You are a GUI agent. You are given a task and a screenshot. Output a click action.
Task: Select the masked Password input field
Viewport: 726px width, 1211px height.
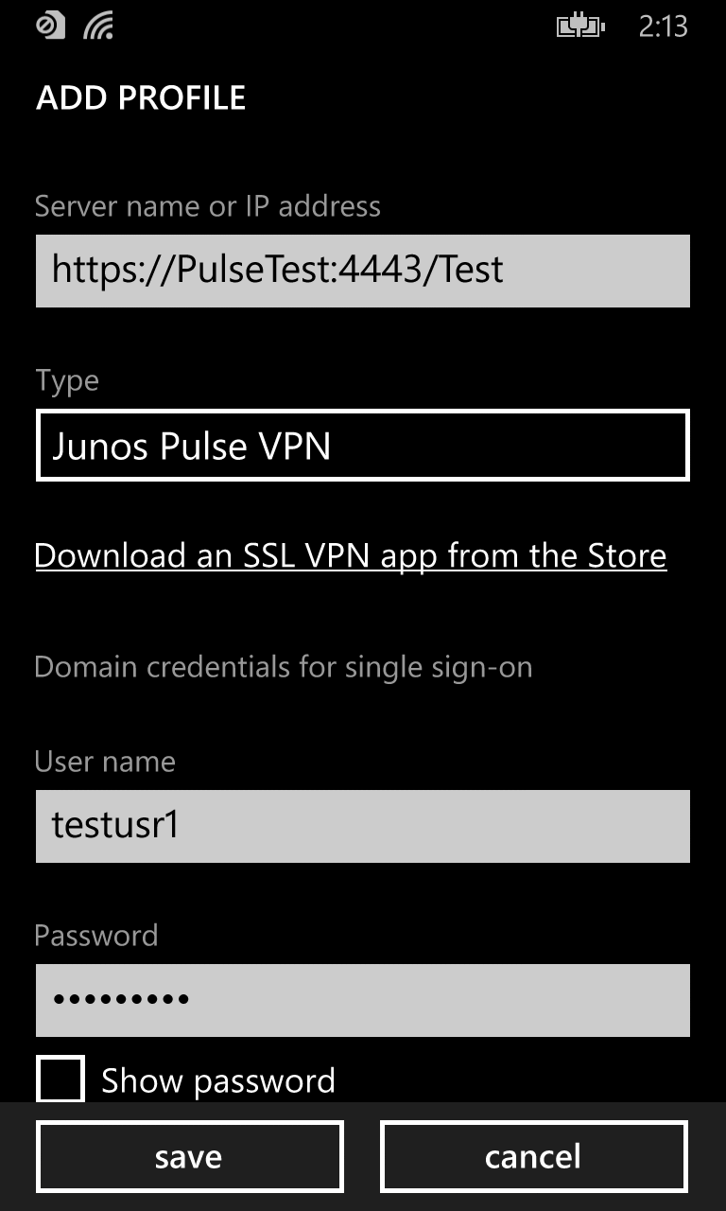point(363,1000)
